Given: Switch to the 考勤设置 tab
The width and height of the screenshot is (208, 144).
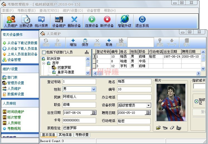Looking at the screenshot, I should 82,135.
